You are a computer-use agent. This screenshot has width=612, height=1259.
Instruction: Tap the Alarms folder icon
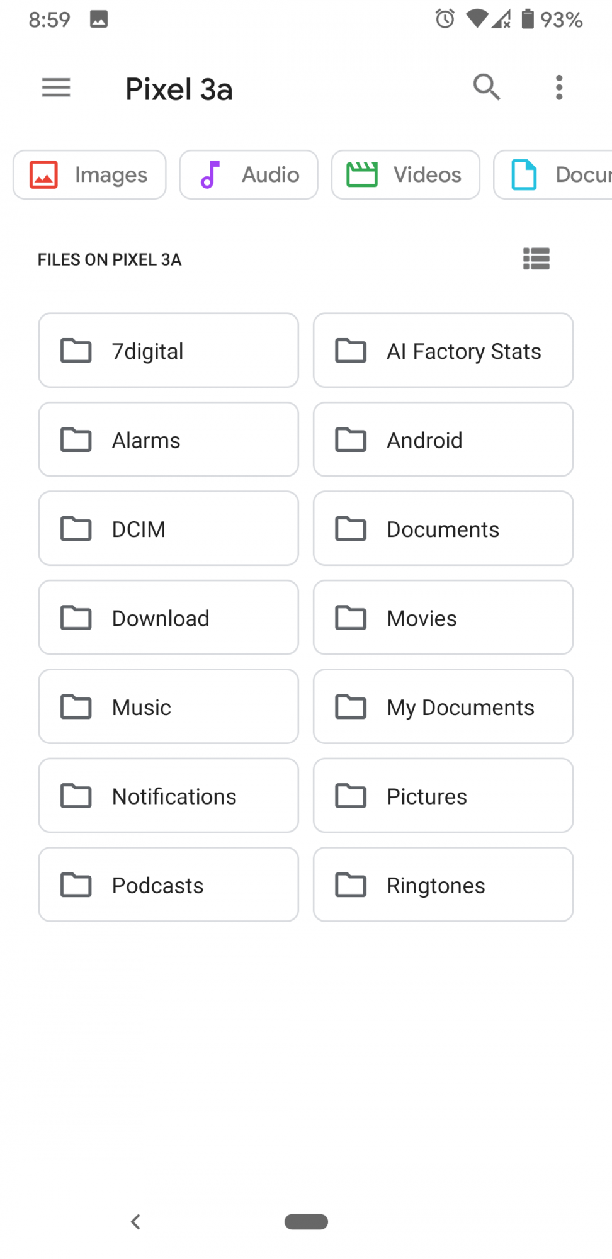[76, 440]
